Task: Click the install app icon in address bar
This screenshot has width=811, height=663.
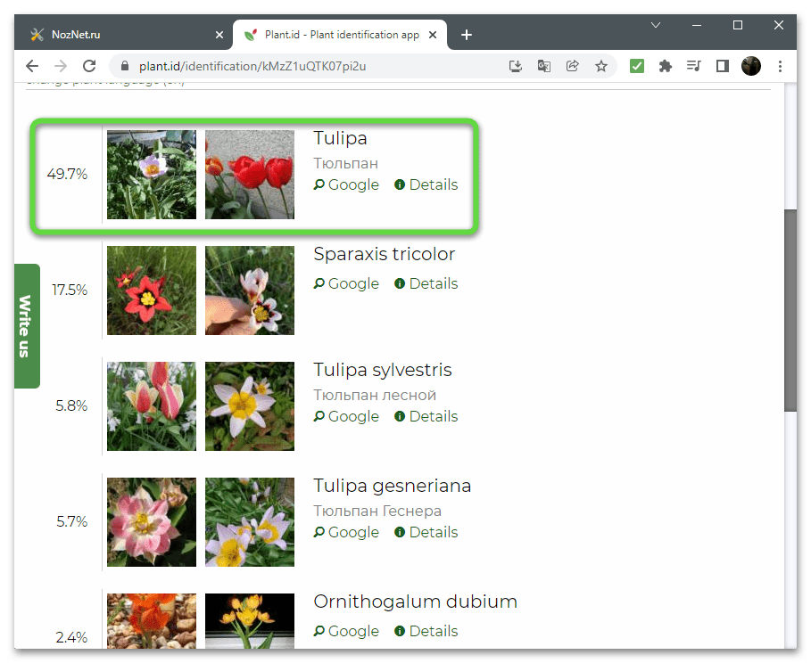Action: [516, 66]
